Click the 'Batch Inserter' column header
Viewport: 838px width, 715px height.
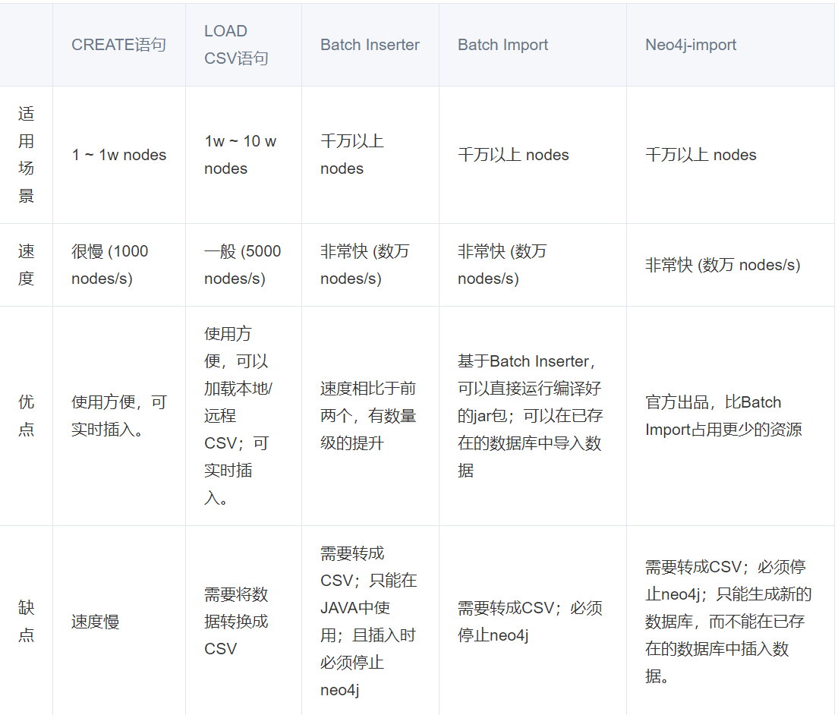point(370,45)
